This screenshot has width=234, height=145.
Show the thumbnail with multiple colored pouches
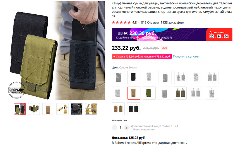coord(34,109)
